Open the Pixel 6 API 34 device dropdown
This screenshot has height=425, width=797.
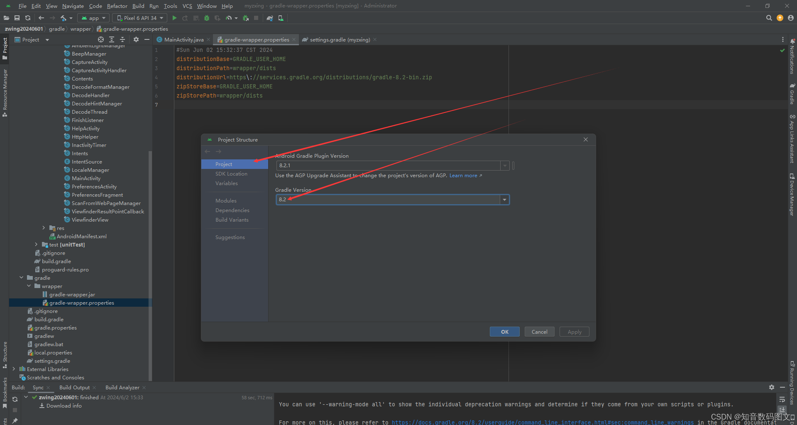[140, 18]
